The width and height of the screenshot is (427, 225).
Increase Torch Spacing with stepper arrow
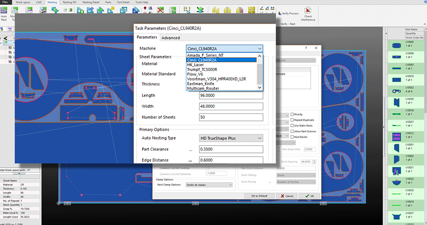pos(314,161)
